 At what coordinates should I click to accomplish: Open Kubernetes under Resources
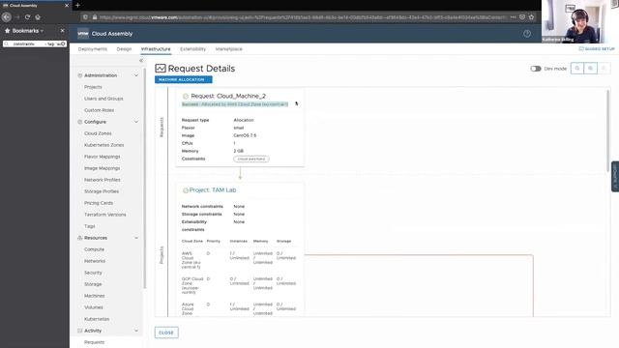pyautogui.click(x=97, y=319)
